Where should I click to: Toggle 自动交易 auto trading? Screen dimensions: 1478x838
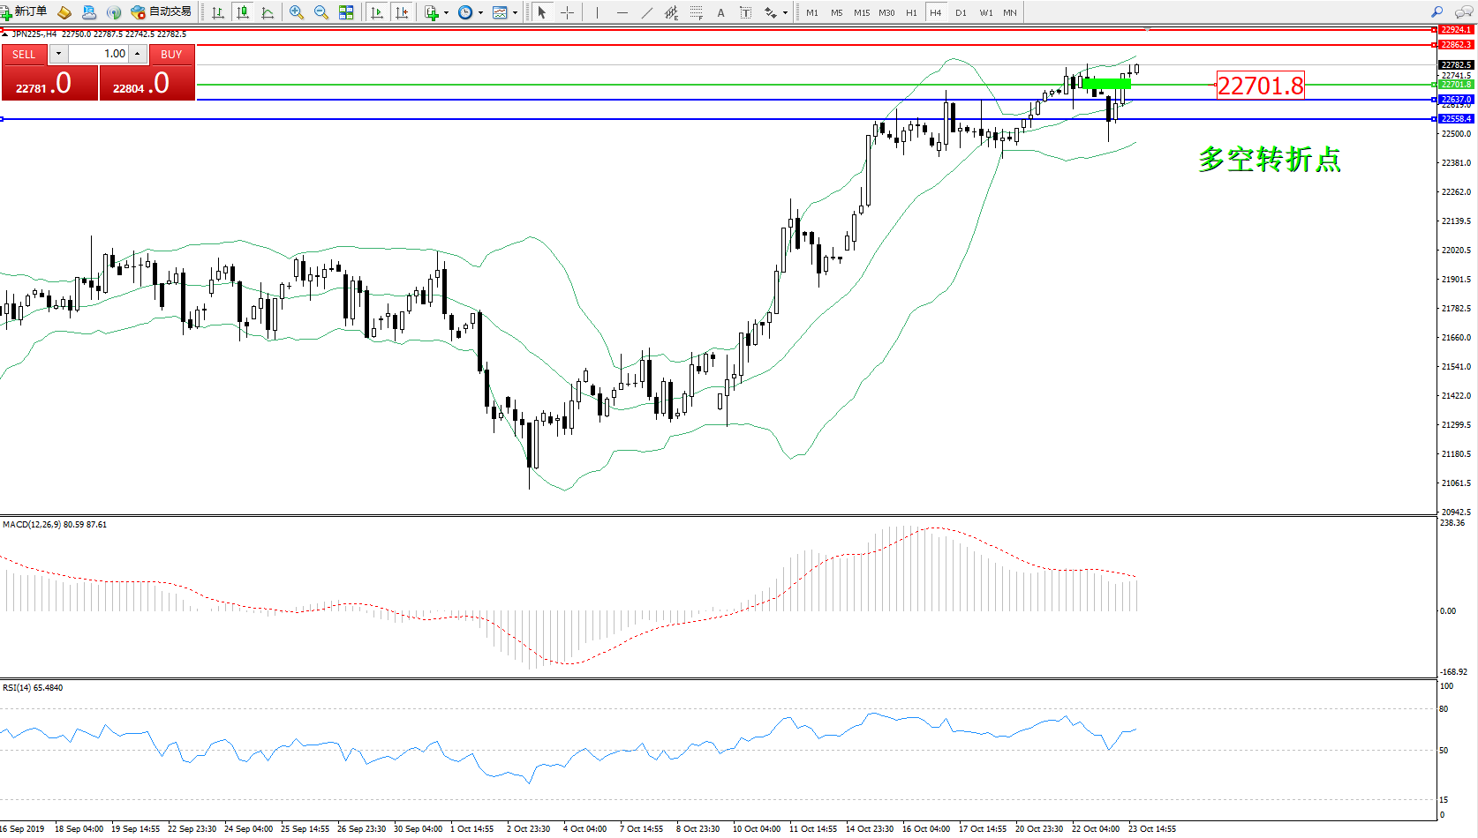coord(161,12)
